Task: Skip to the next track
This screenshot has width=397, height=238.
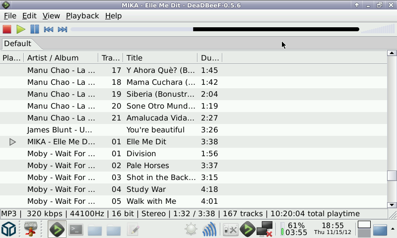Action: (x=63, y=29)
